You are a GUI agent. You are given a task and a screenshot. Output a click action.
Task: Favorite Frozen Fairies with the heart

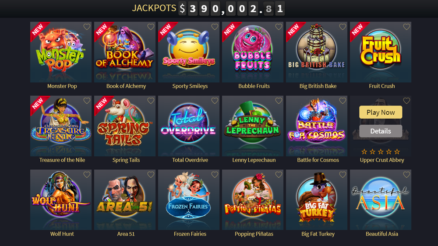(x=215, y=175)
